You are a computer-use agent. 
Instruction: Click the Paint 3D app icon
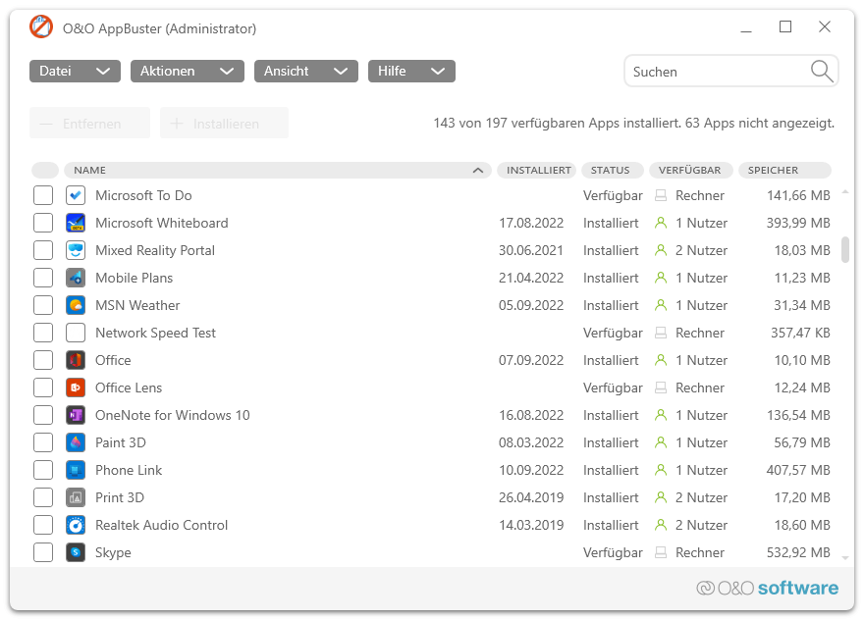[x=76, y=442]
